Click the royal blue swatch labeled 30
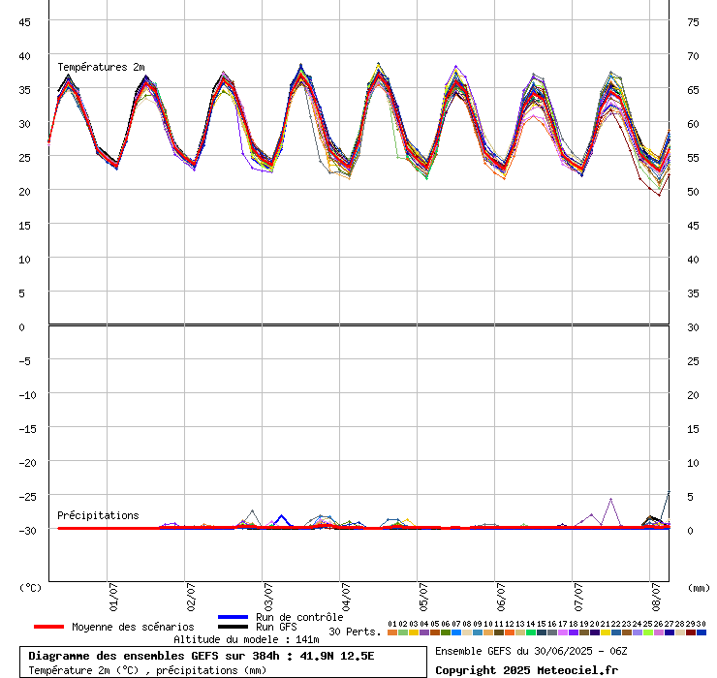Image resolution: width=717 pixels, height=678 pixels. (701, 632)
